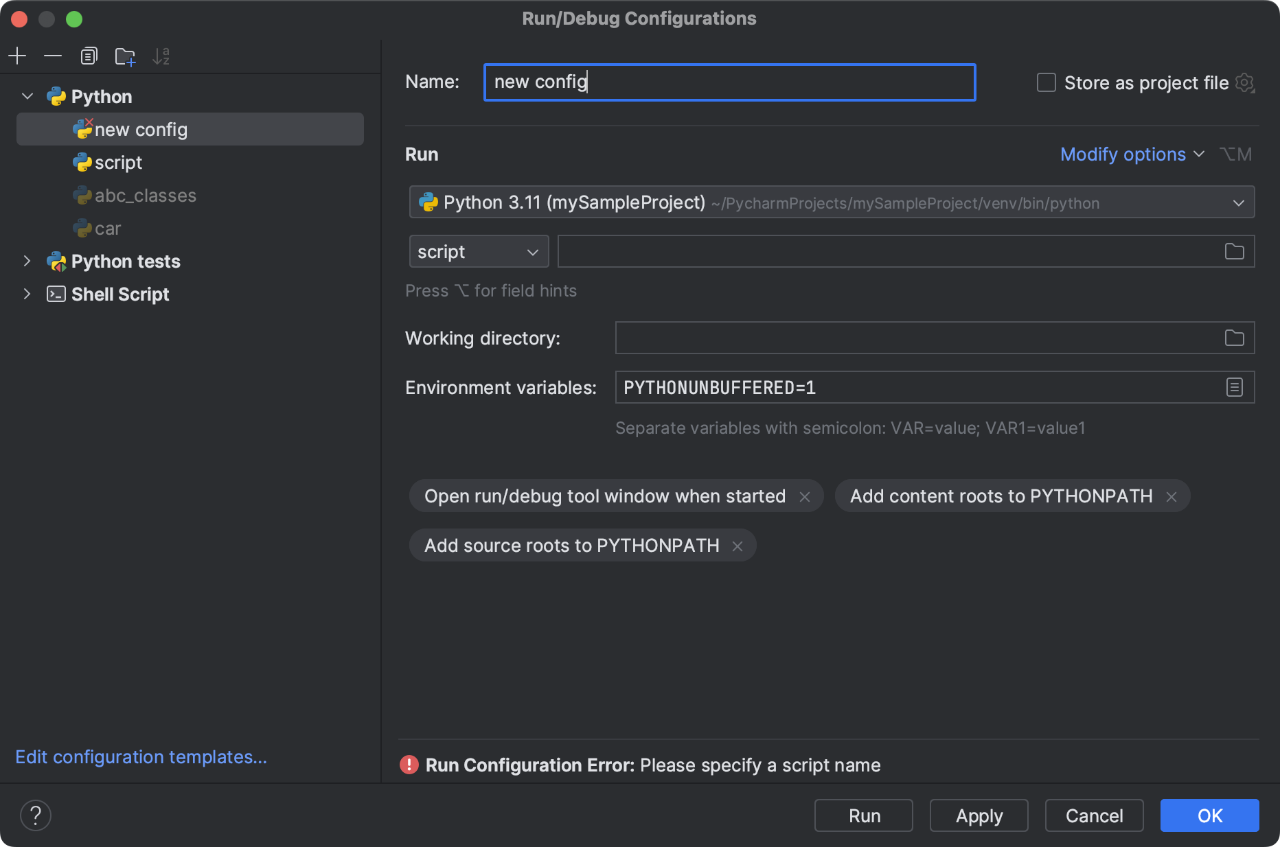Open the environment variables editor icon
This screenshot has height=847, width=1280.
1234,388
